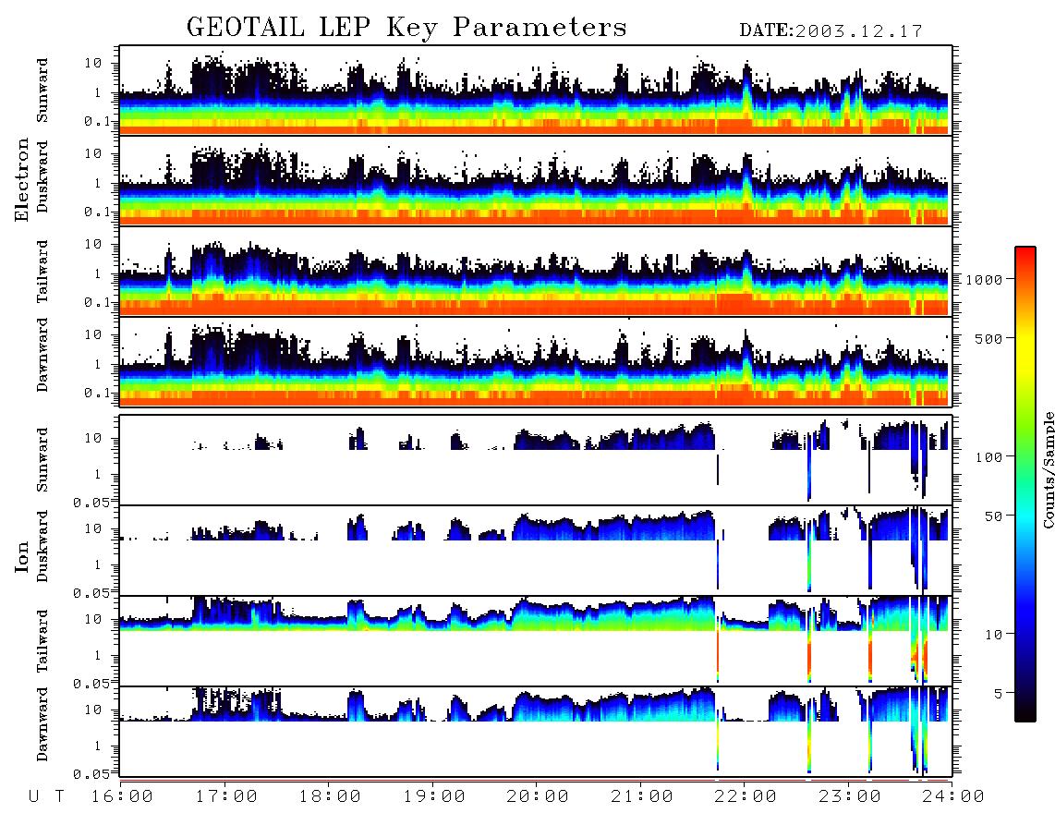Screen dimensions: 1055x813
Task: Select the "16:00" time tick label
Action: pos(122,797)
